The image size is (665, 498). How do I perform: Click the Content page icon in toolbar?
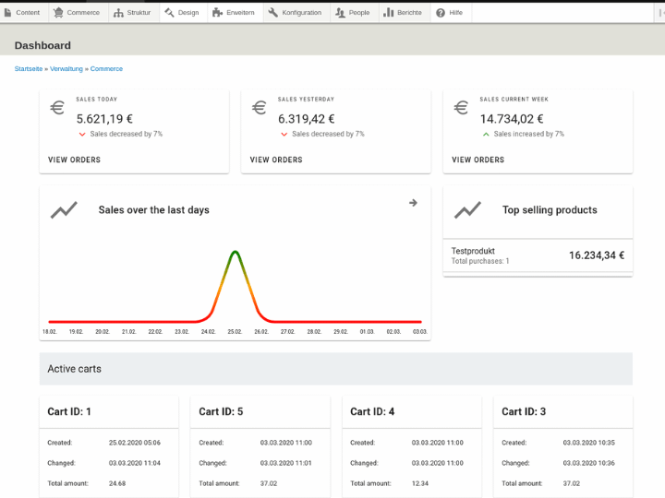coord(7,13)
